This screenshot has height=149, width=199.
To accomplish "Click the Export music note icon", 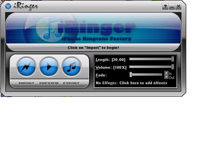I will (72, 67).
